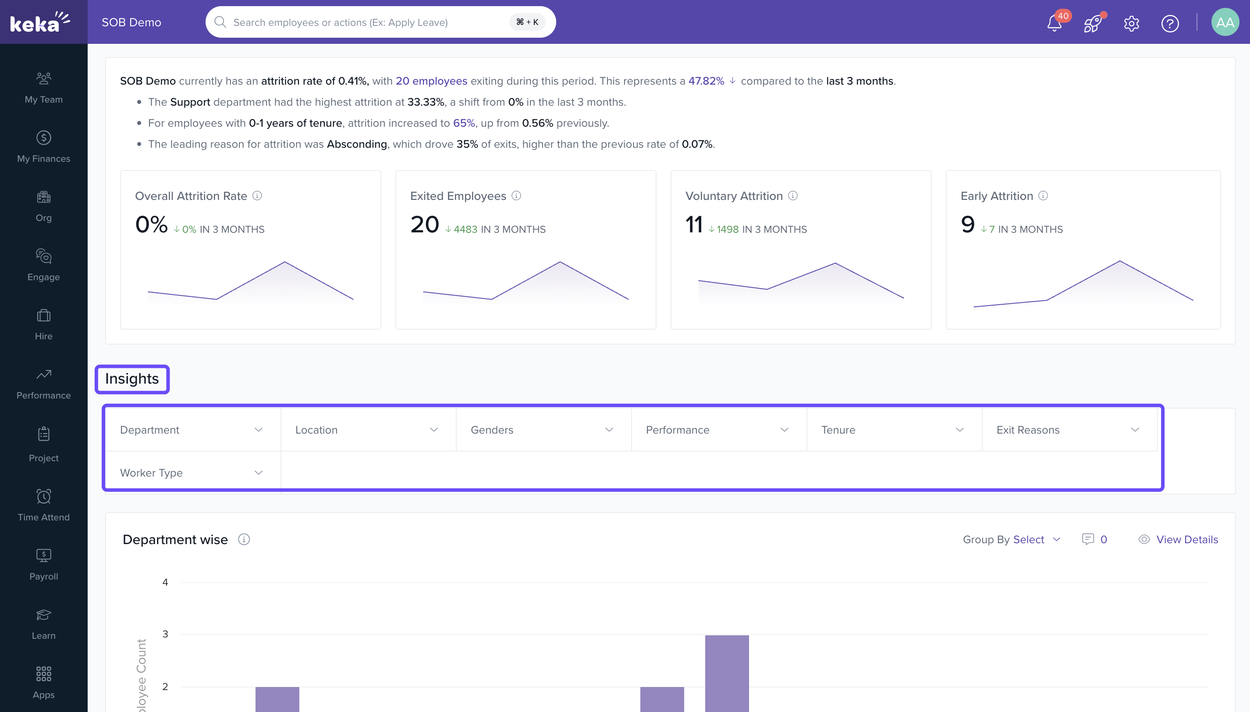
Task: Open the notifications bell icon
Action: click(1054, 23)
